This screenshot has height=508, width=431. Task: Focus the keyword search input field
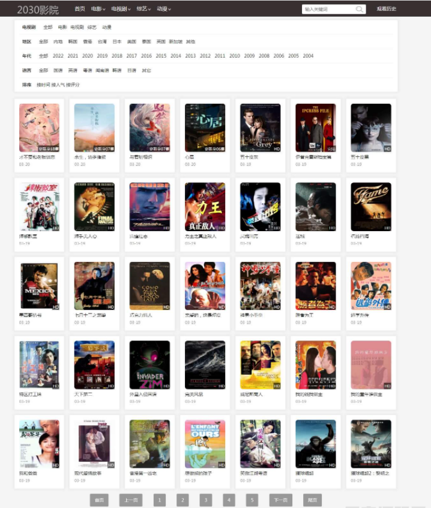pos(329,9)
